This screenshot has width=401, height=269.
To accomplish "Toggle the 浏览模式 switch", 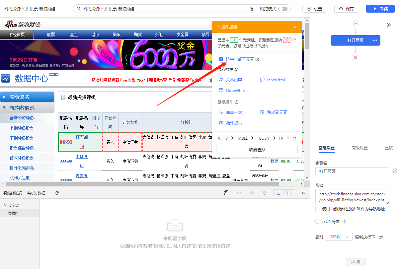I will pos(283,9).
